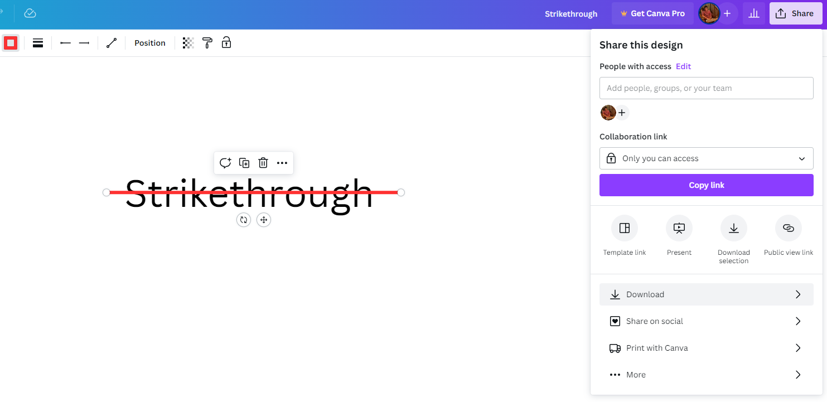Click the plus button under the people field
This screenshot has height=402, width=827.
coord(622,113)
